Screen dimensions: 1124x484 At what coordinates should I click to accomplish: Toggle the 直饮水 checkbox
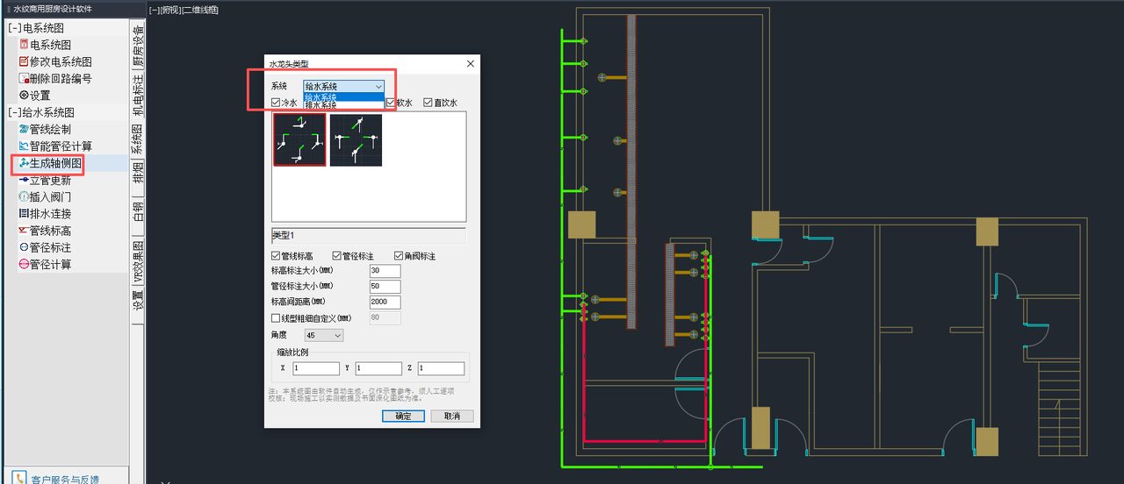(429, 103)
